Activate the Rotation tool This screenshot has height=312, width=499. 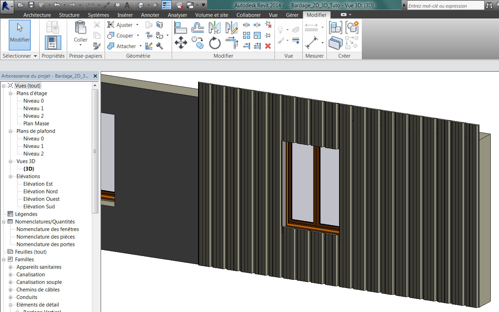[x=215, y=43]
